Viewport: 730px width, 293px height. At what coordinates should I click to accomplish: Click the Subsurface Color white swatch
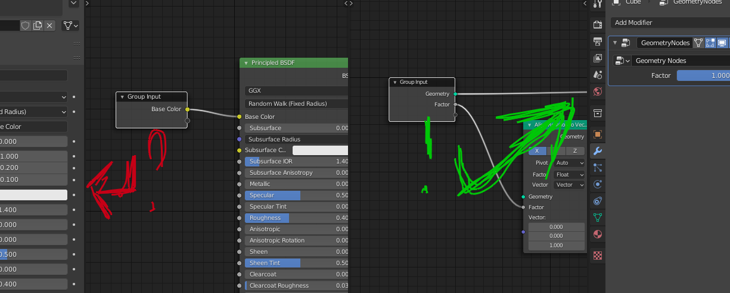pos(320,150)
